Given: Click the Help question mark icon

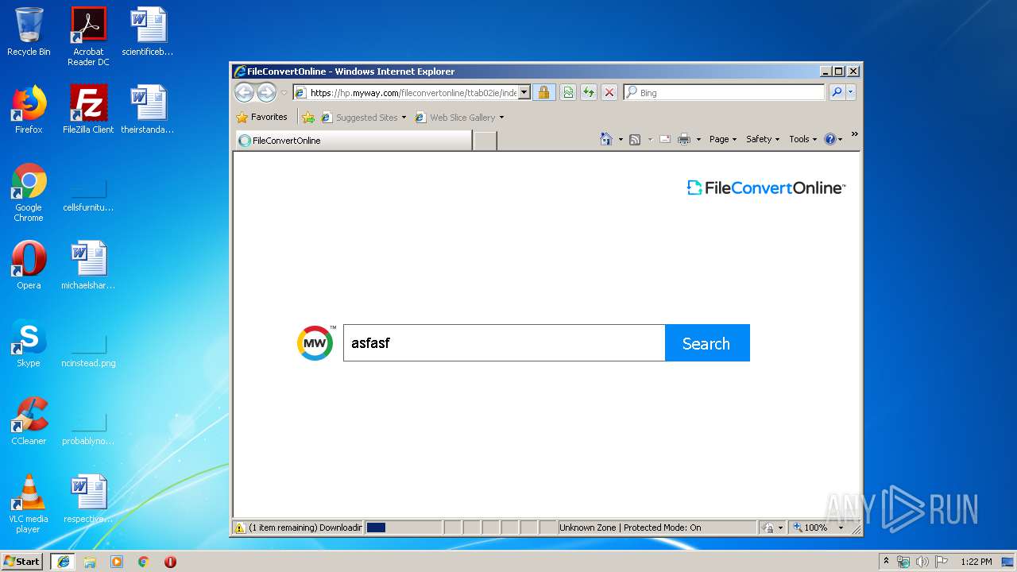Looking at the screenshot, I should click(829, 139).
